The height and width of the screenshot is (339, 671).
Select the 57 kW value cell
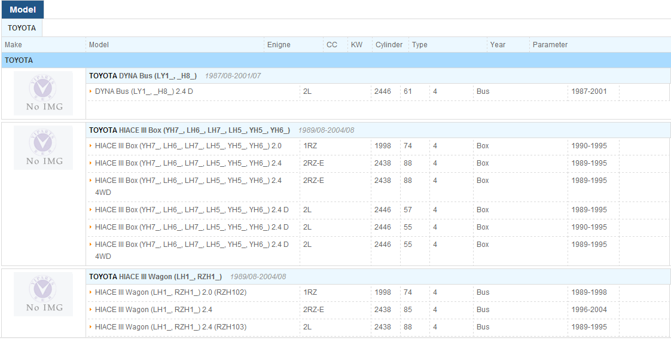click(407, 209)
